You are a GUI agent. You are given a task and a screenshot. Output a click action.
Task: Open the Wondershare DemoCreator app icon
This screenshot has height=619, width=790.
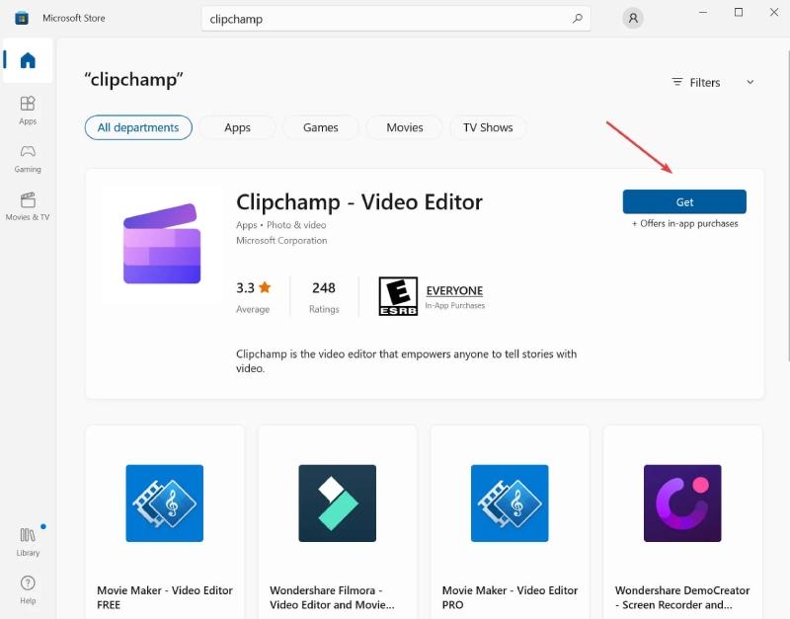click(682, 503)
